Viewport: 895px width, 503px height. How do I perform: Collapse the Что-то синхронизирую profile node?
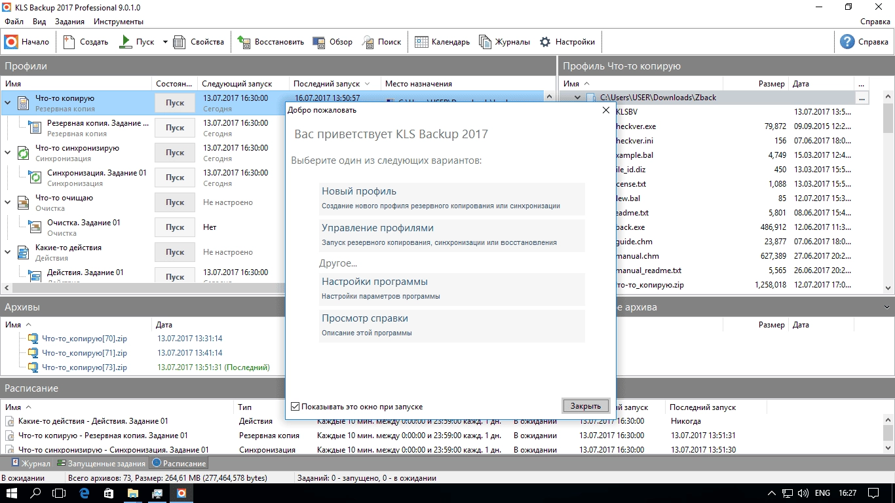(x=8, y=152)
